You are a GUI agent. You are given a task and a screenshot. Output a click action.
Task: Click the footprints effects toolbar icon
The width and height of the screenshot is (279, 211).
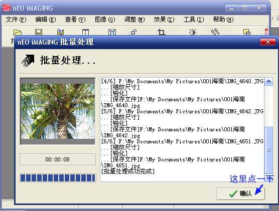(x=215, y=32)
